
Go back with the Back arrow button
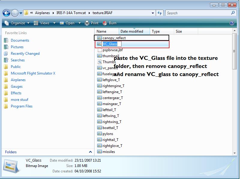[x=6, y=13]
